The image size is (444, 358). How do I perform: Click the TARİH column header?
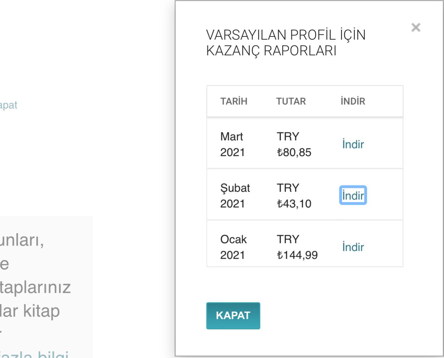(x=234, y=101)
